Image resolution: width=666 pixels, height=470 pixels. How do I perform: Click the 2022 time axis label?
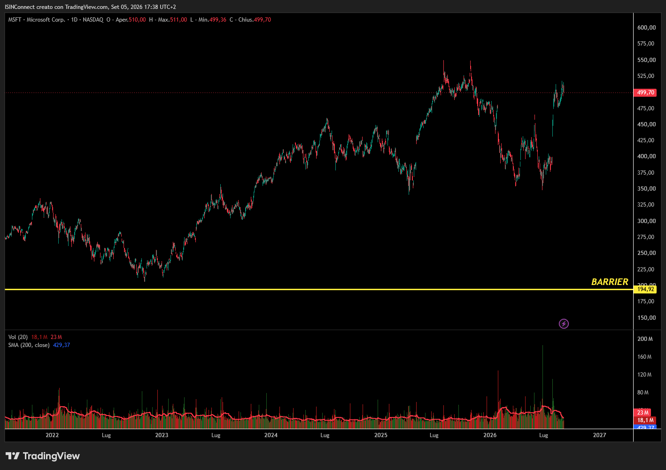pos(52,435)
